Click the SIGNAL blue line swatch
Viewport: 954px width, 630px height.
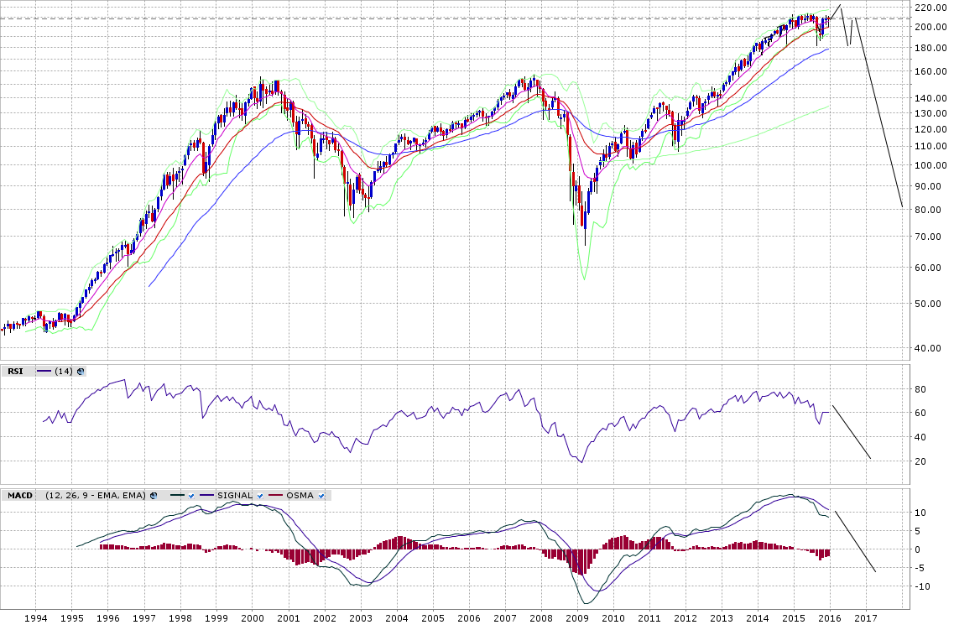click(x=207, y=496)
